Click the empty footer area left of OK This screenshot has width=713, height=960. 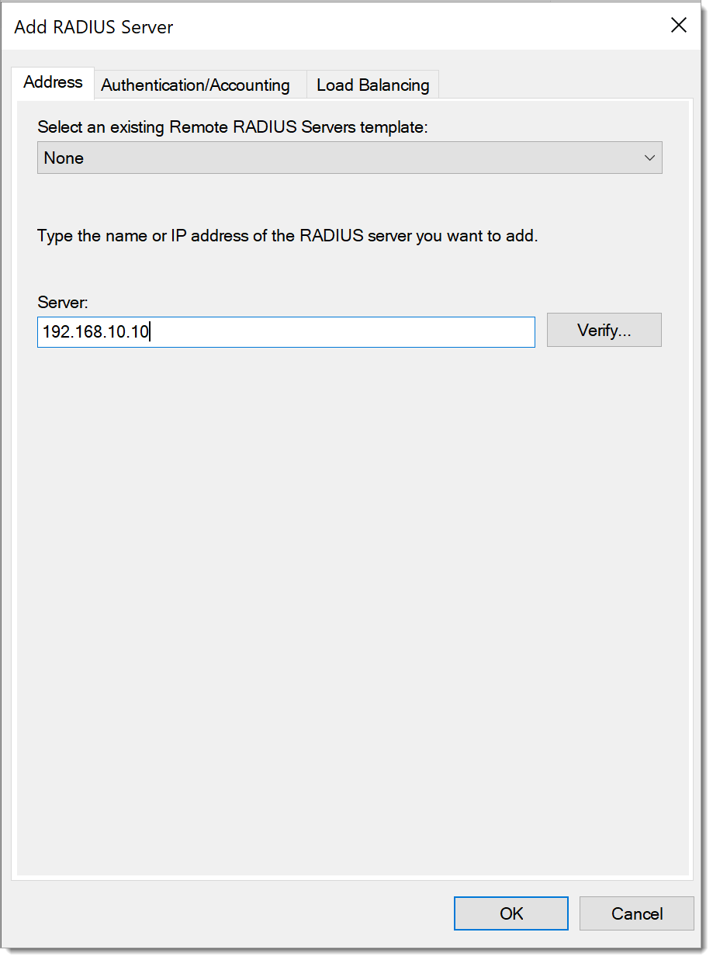click(x=233, y=913)
